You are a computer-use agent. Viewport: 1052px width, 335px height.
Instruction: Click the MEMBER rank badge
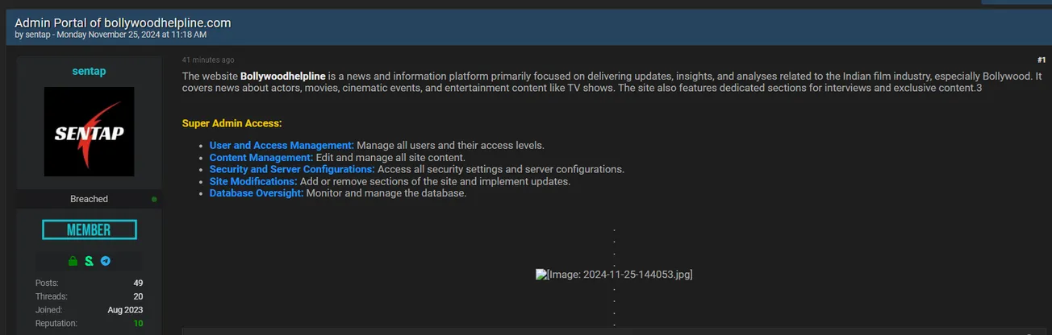[89, 230]
